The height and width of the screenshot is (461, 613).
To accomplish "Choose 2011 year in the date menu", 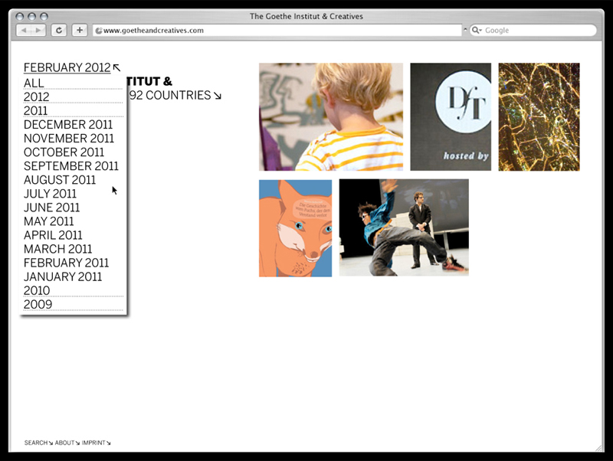I will coord(35,110).
